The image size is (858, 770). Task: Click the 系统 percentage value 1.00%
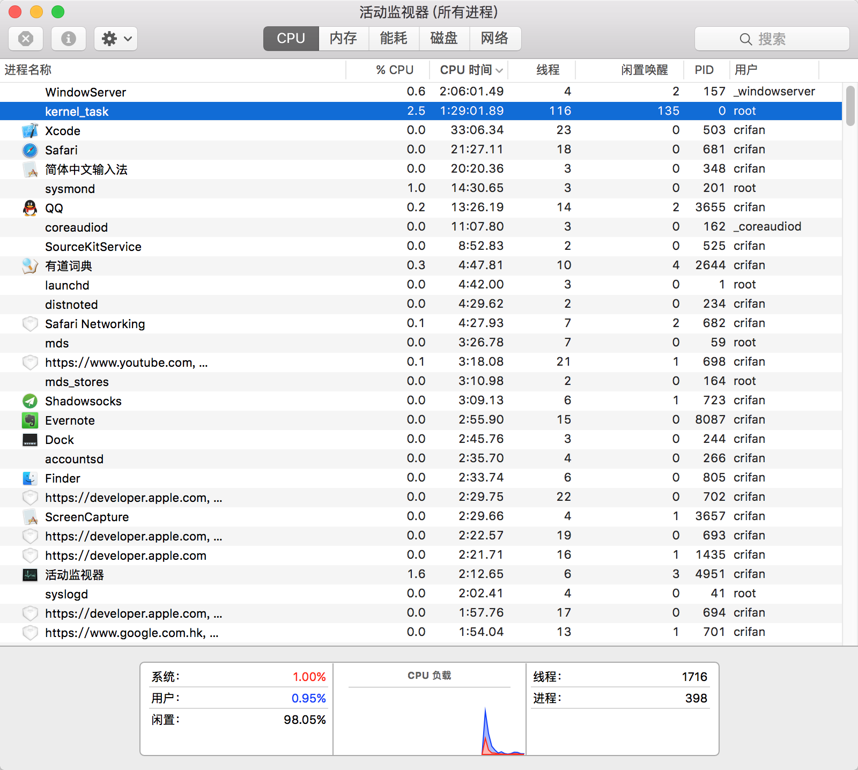click(309, 677)
